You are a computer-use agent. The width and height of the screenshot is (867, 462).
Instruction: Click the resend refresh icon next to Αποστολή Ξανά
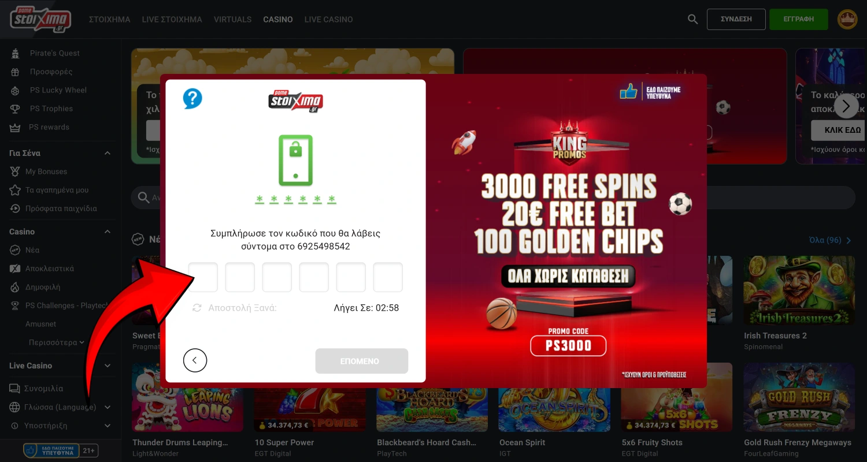197,308
